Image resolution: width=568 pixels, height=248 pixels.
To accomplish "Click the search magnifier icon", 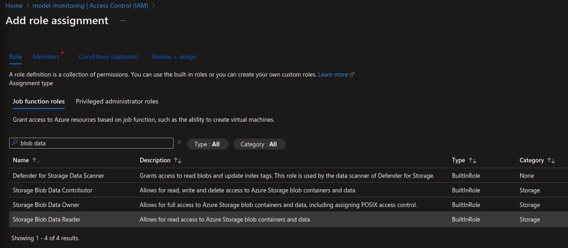I will (15, 143).
